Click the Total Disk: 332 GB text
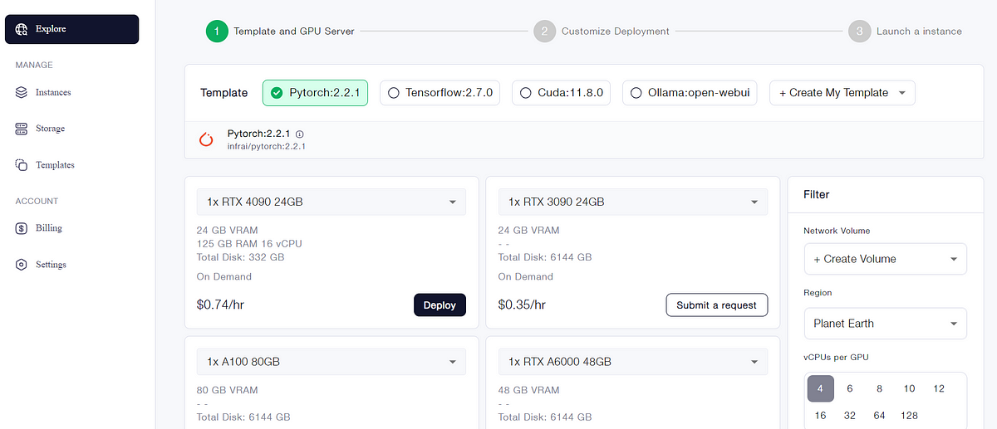This screenshot has height=429, width=997. pos(243,257)
